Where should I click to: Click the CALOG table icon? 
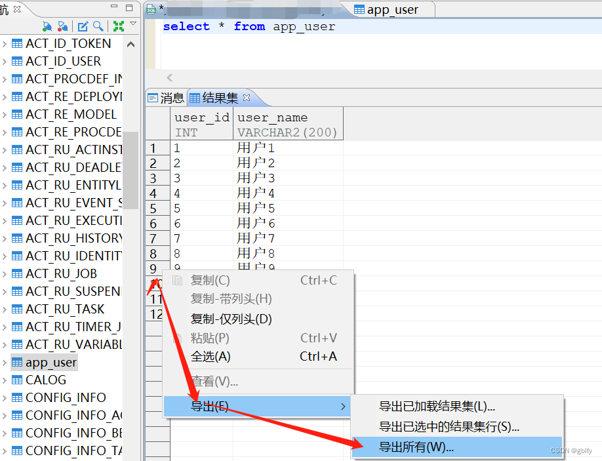coord(17,380)
